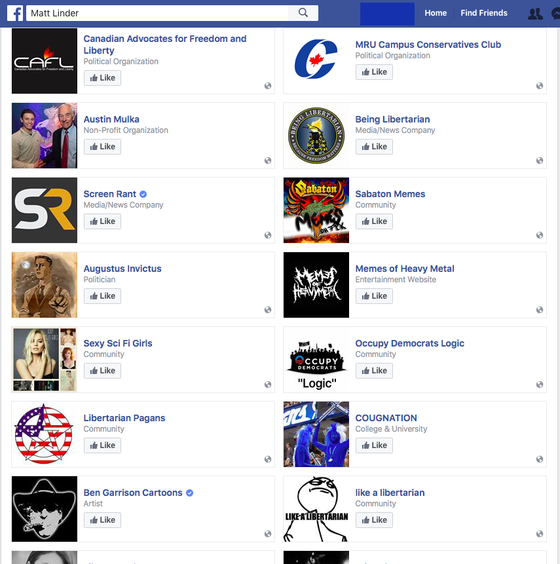This screenshot has height=564, width=560.
Task: Click the Sabaton Memes thumbnail
Action: pos(316,210)
